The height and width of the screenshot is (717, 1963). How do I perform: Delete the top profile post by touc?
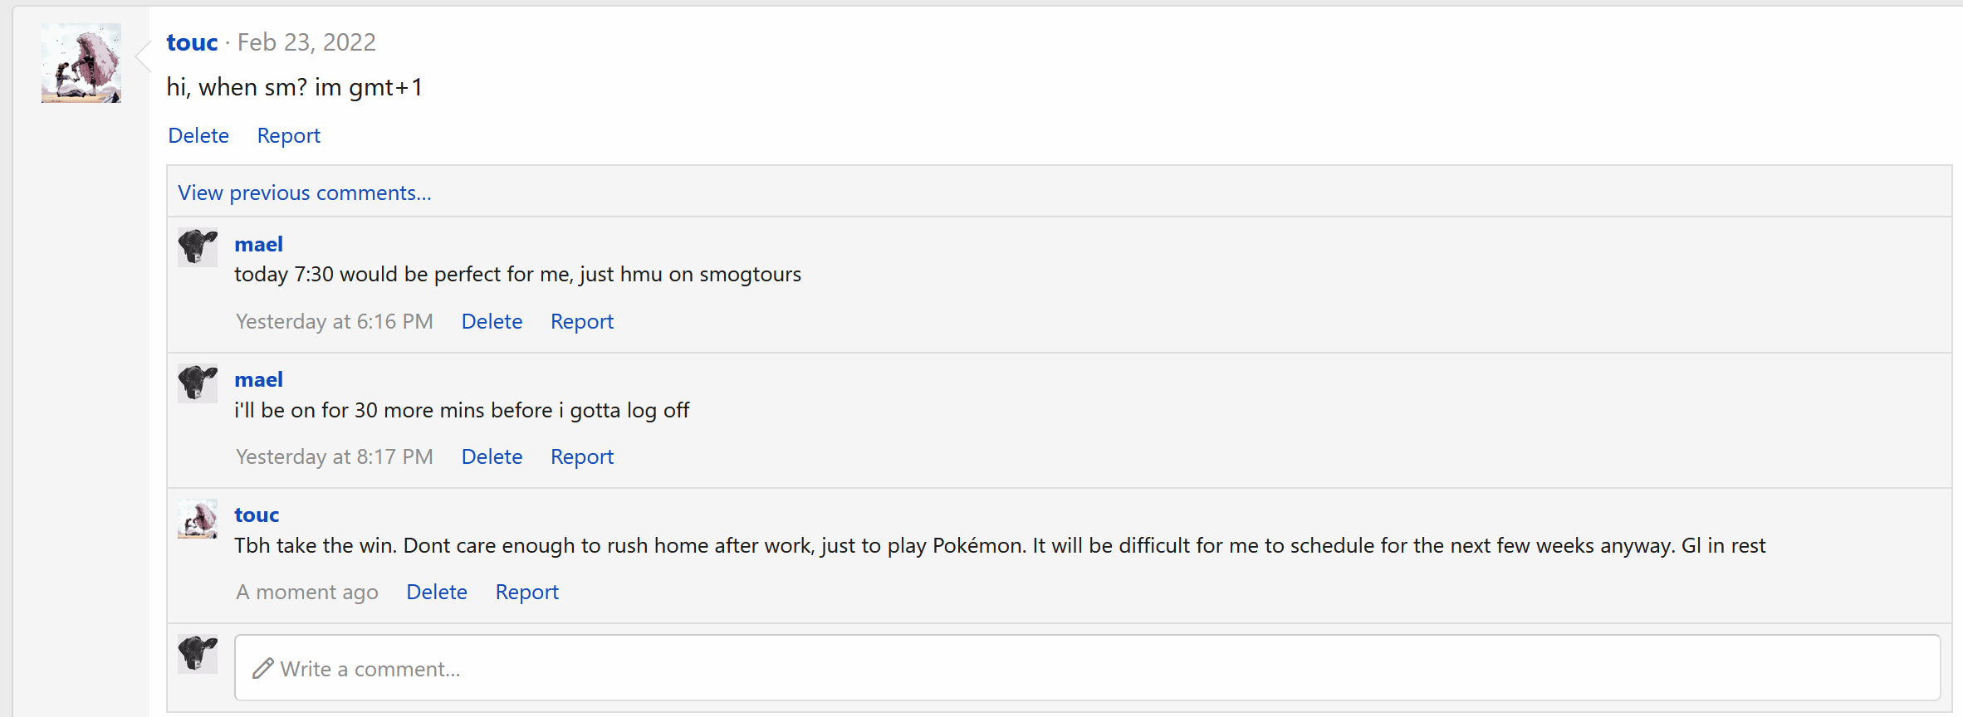click(198, 135)
